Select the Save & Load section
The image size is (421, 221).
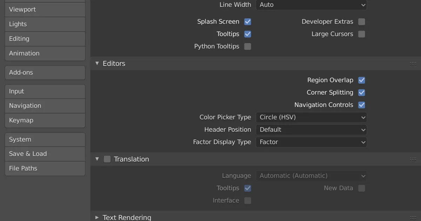(45, 154)
